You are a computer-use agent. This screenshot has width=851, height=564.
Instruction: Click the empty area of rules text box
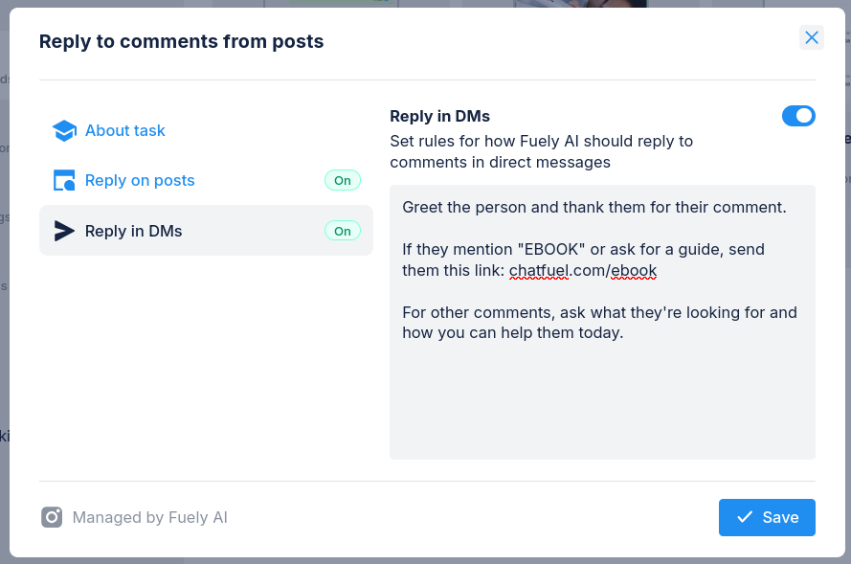(601, 402)
